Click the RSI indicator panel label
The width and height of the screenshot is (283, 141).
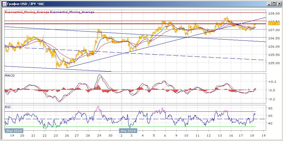(x=8, y=107)
